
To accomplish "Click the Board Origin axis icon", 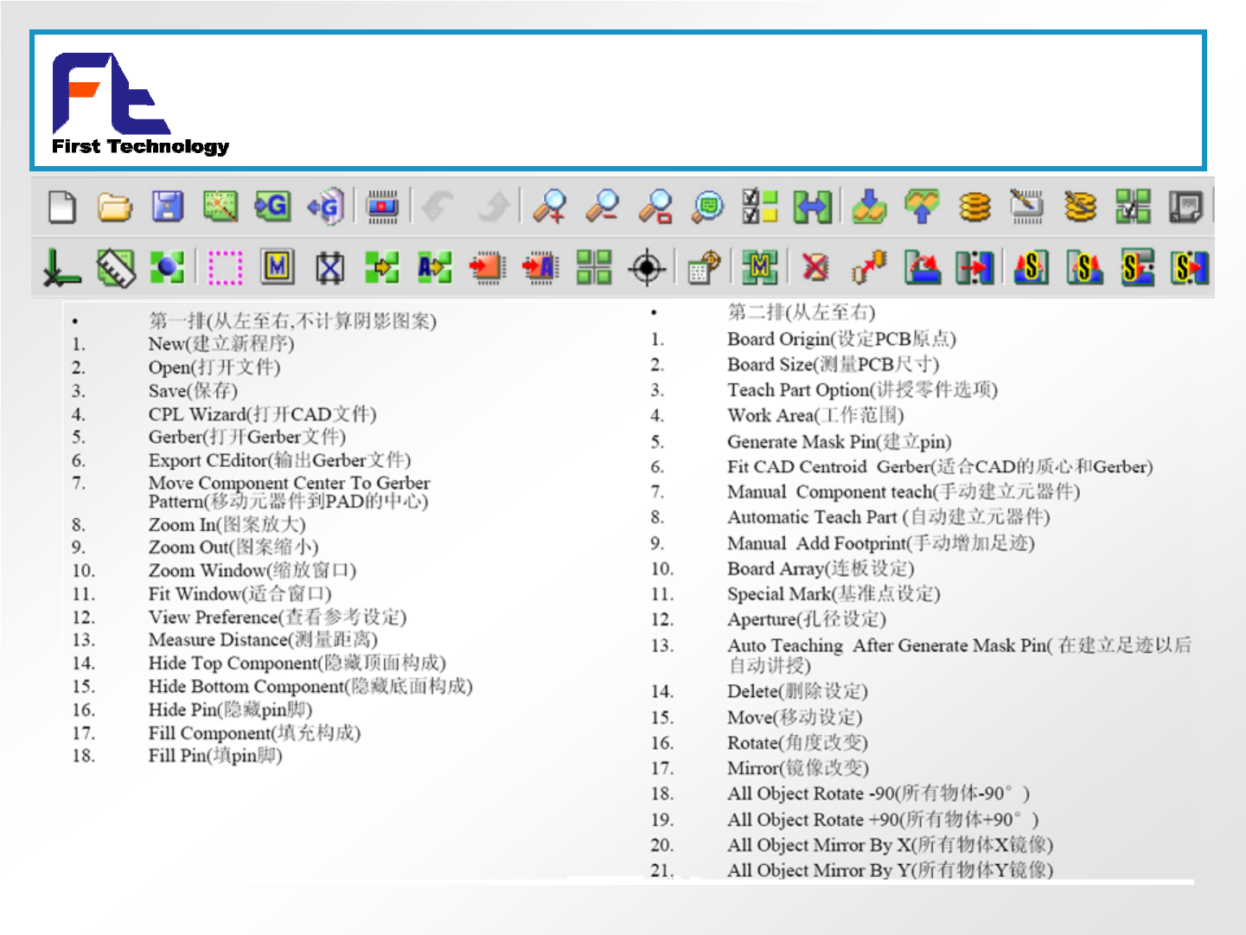I will click(x=61, y=268).
